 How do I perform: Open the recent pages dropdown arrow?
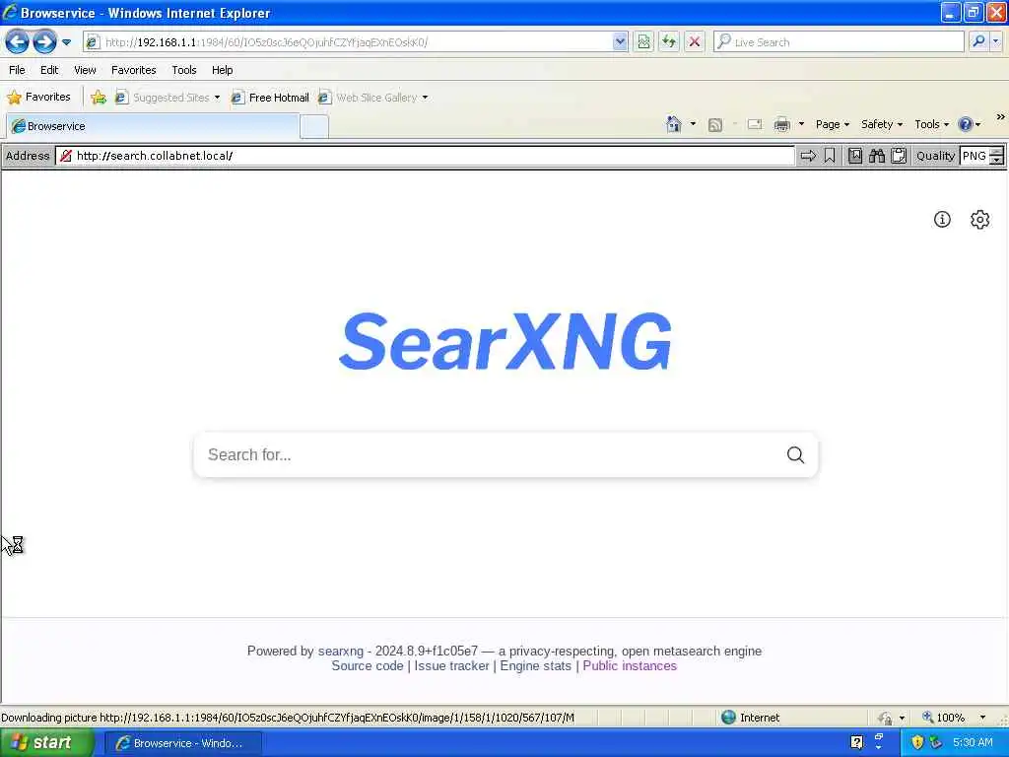66,42
